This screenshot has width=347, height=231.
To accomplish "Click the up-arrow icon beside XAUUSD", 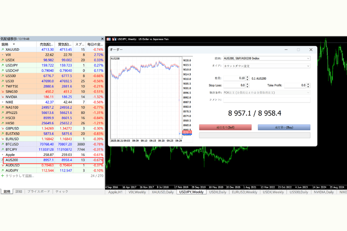I will pos(2,50).
